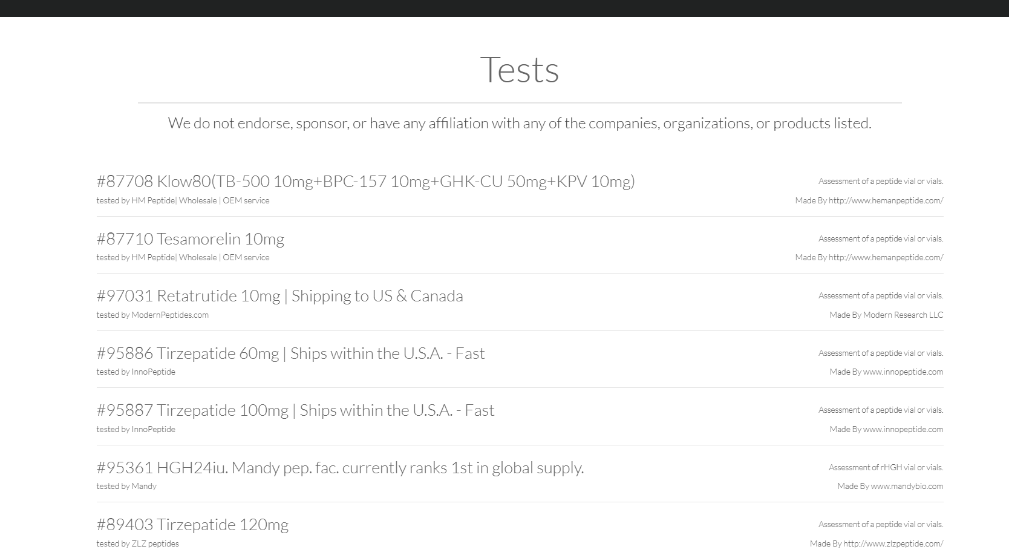The image size is (1009, 558).
Task: Click 'tested by HM Peptide' under Klow80
Action: (183, 200)
